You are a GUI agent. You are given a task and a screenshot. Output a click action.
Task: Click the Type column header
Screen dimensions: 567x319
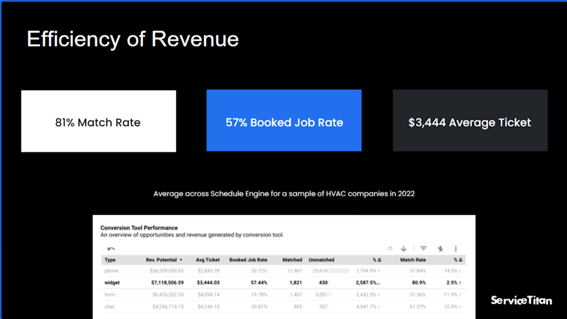(110, 260)
